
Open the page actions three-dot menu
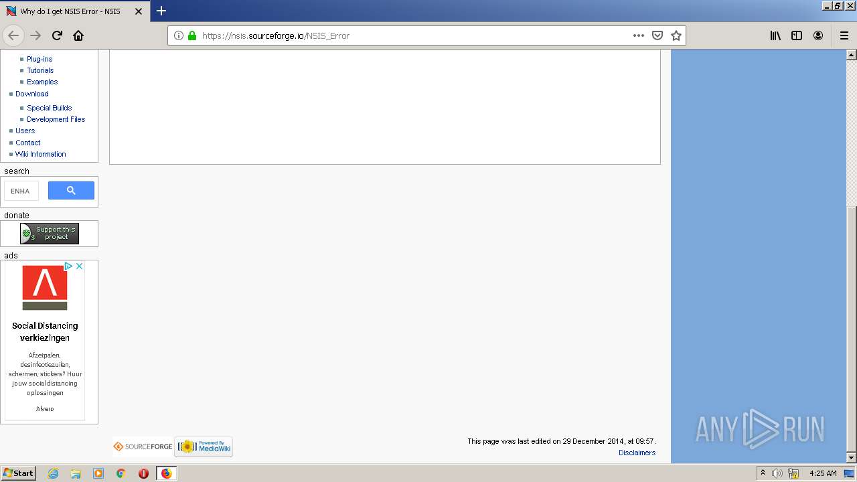(x=639, y=35)
